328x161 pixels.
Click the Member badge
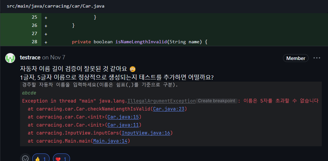(295, 58)
